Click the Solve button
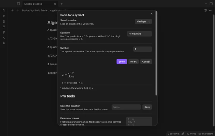The height and width of the screenshot is (136, 215). pos(122,62)
